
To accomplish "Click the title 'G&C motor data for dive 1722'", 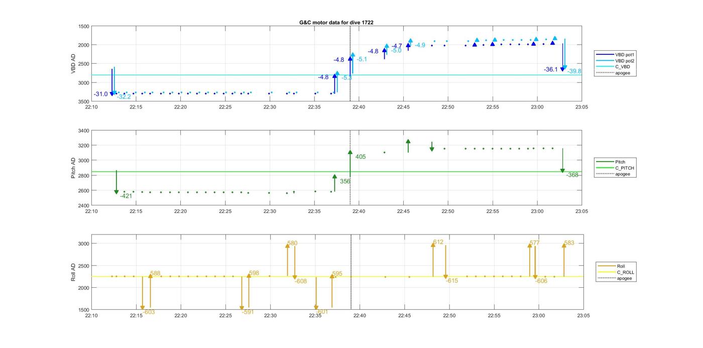I will (336, 23).
